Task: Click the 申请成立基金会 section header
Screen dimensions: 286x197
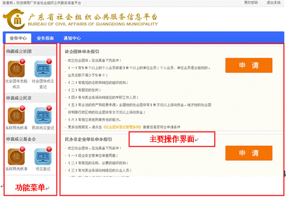Action: pos(30,139)
